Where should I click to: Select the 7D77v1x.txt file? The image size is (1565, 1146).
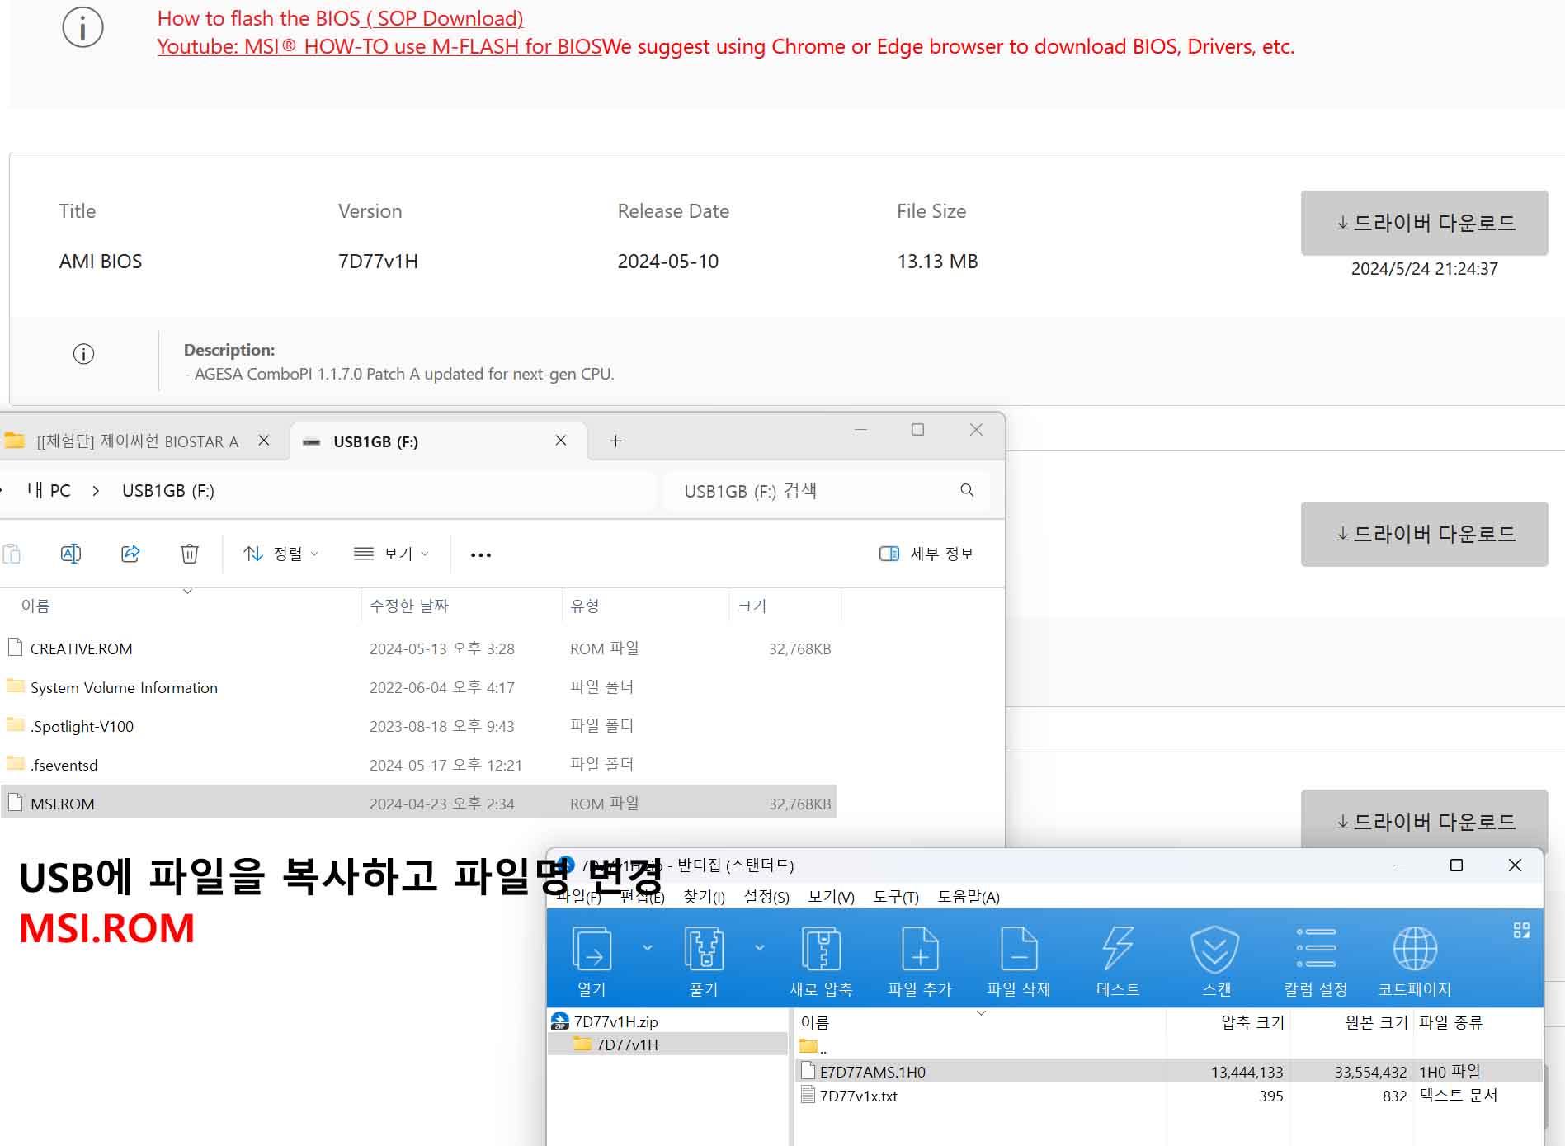tap(1169, 1096)
